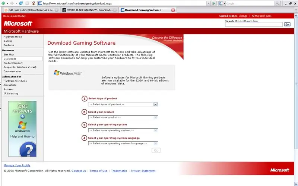Open the list all tabs dropdown
The width and height of the screenshot is (298, 186).
click(x=296, y=10)
